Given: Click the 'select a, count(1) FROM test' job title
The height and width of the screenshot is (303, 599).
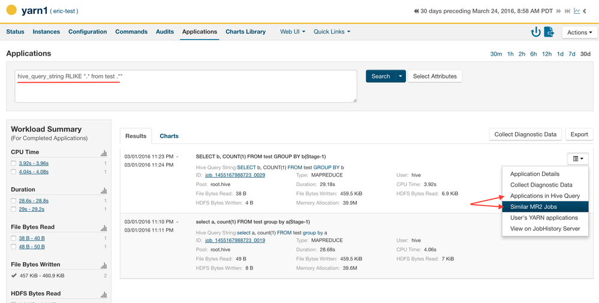Looking at the screenshot, I should (x=252, y=221).
